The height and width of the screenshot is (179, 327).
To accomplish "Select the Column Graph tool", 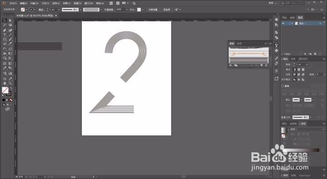I will pyautogui.click(x=10, y=74).
